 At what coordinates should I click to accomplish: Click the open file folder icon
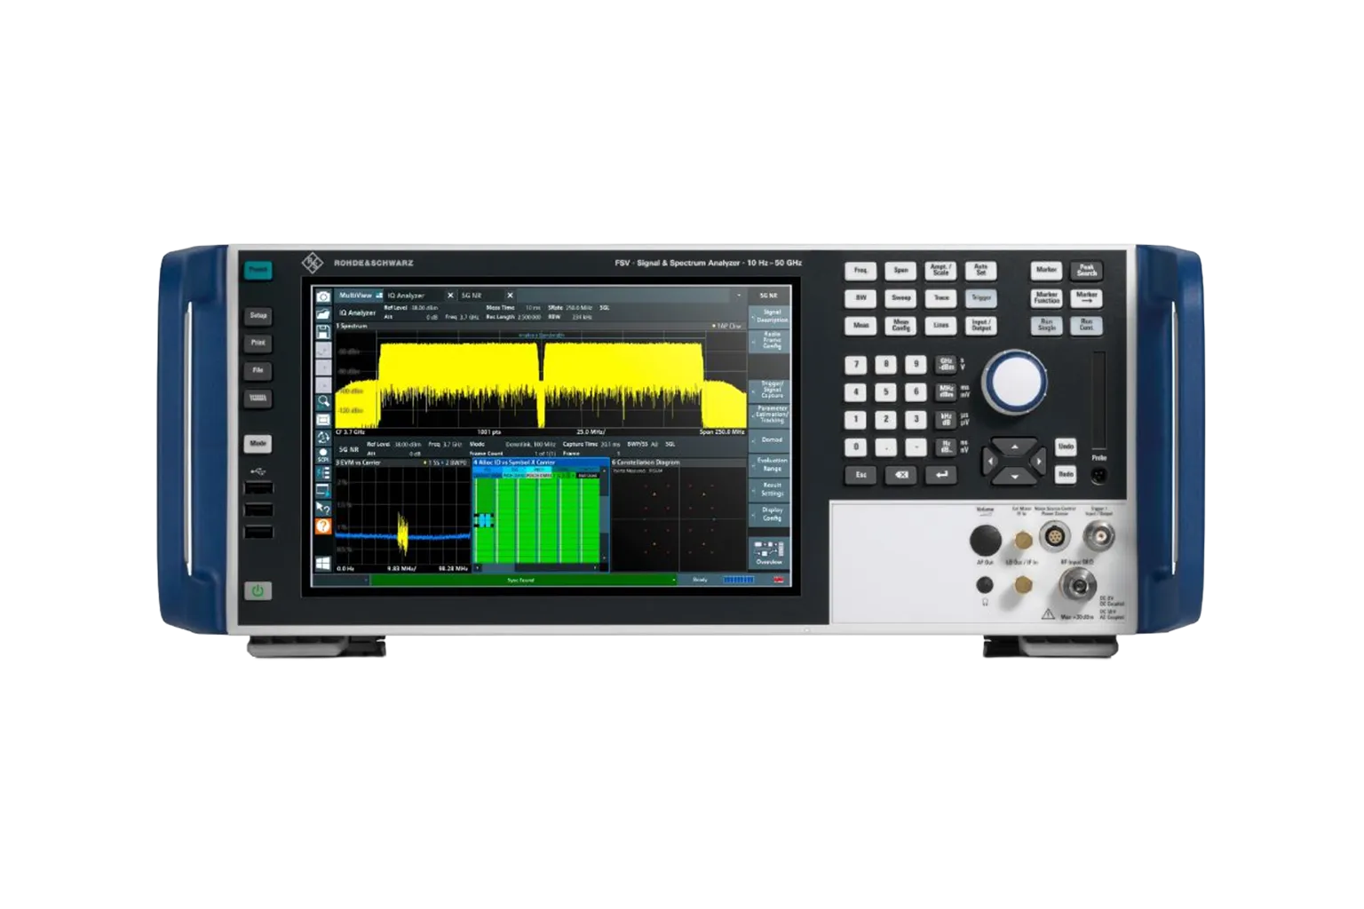click(x=323, y=313)
